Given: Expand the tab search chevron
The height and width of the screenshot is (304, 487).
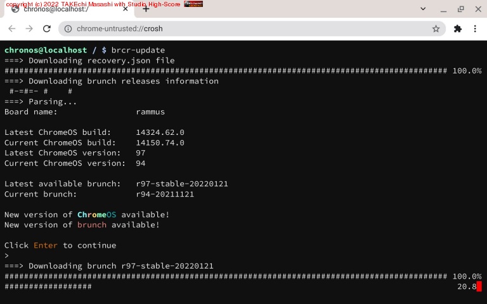Looking at the screenshot, I should (x=423, y=9).
